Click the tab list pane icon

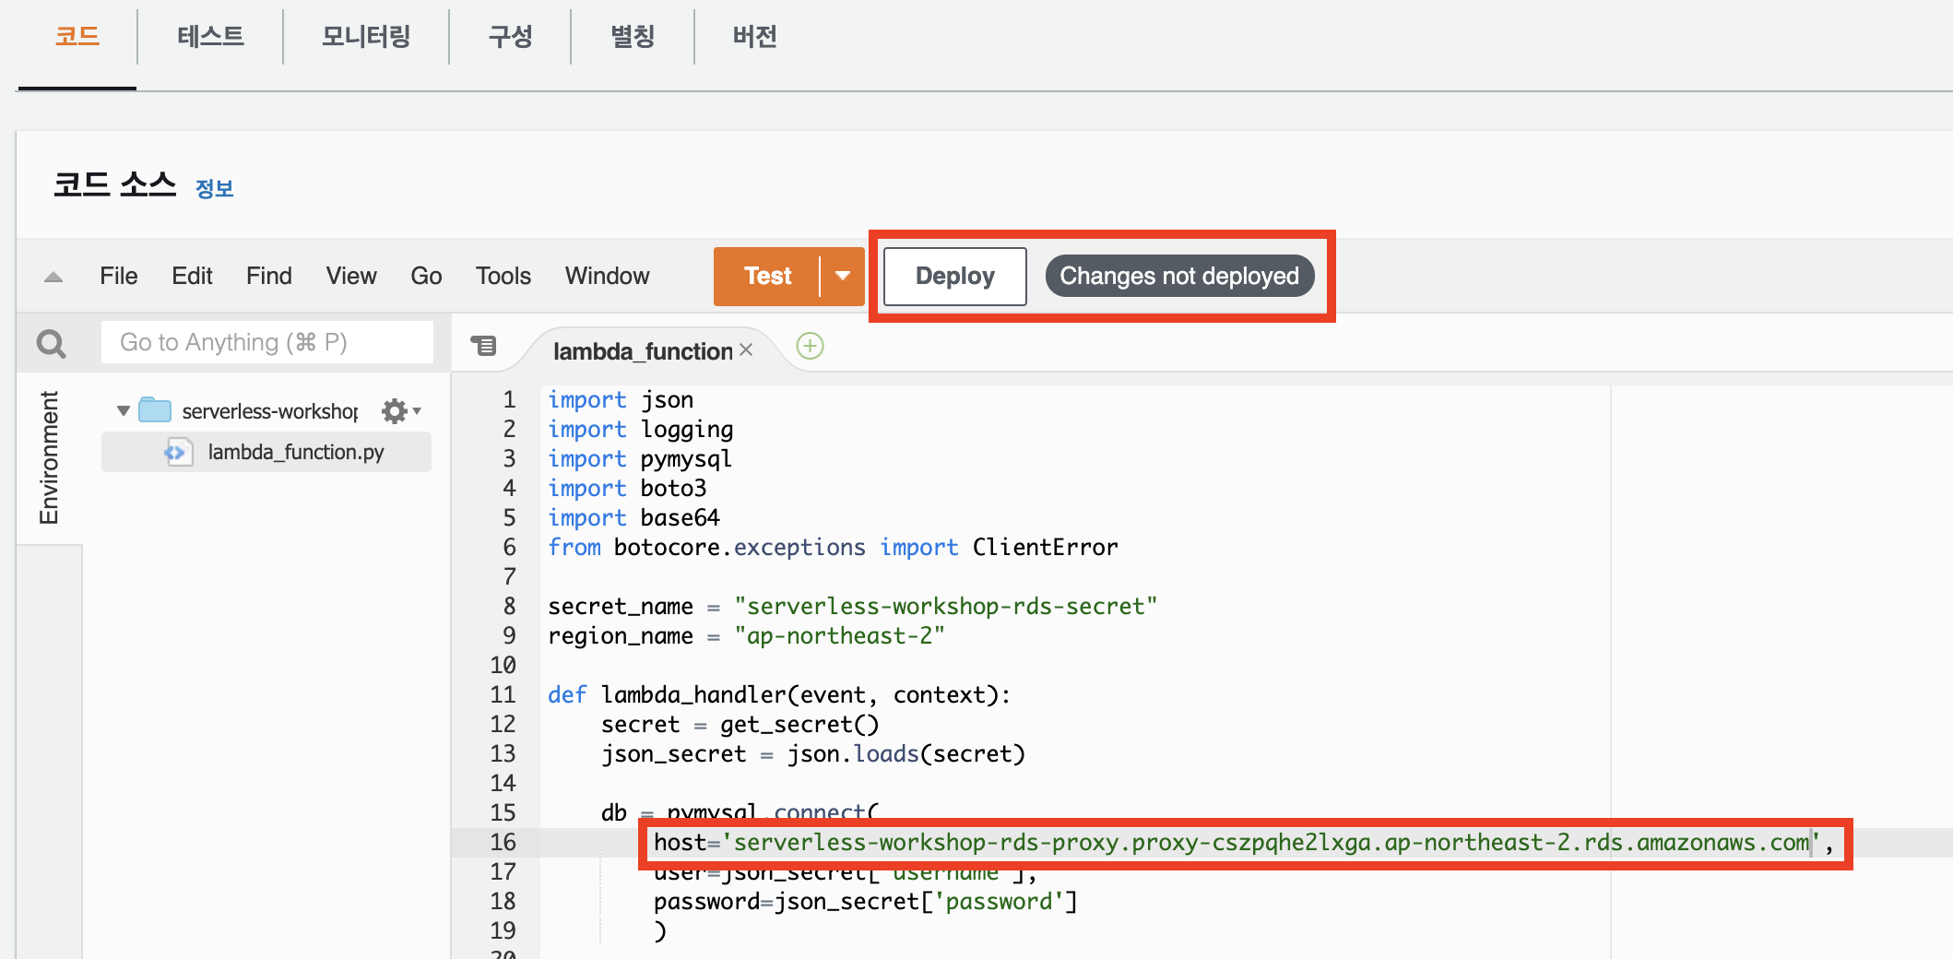click(x=483, y=346)
